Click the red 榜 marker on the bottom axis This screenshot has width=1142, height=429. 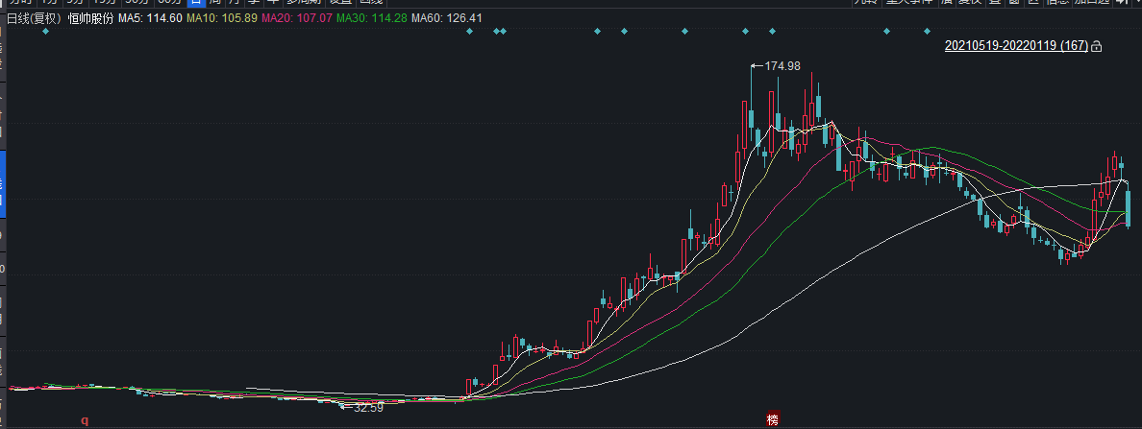point(772,419)
